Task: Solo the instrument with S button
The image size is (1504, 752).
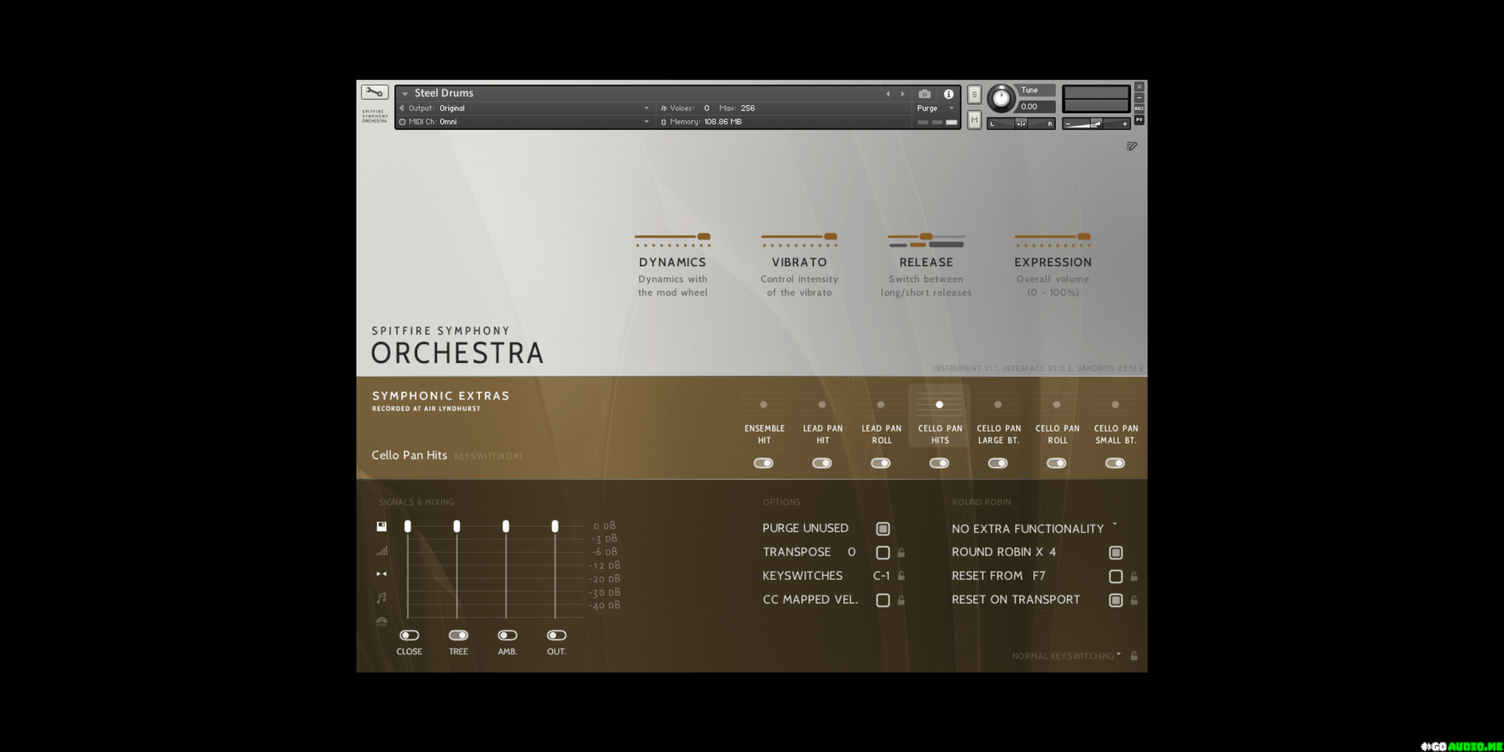Action: (x=974, y=95)
